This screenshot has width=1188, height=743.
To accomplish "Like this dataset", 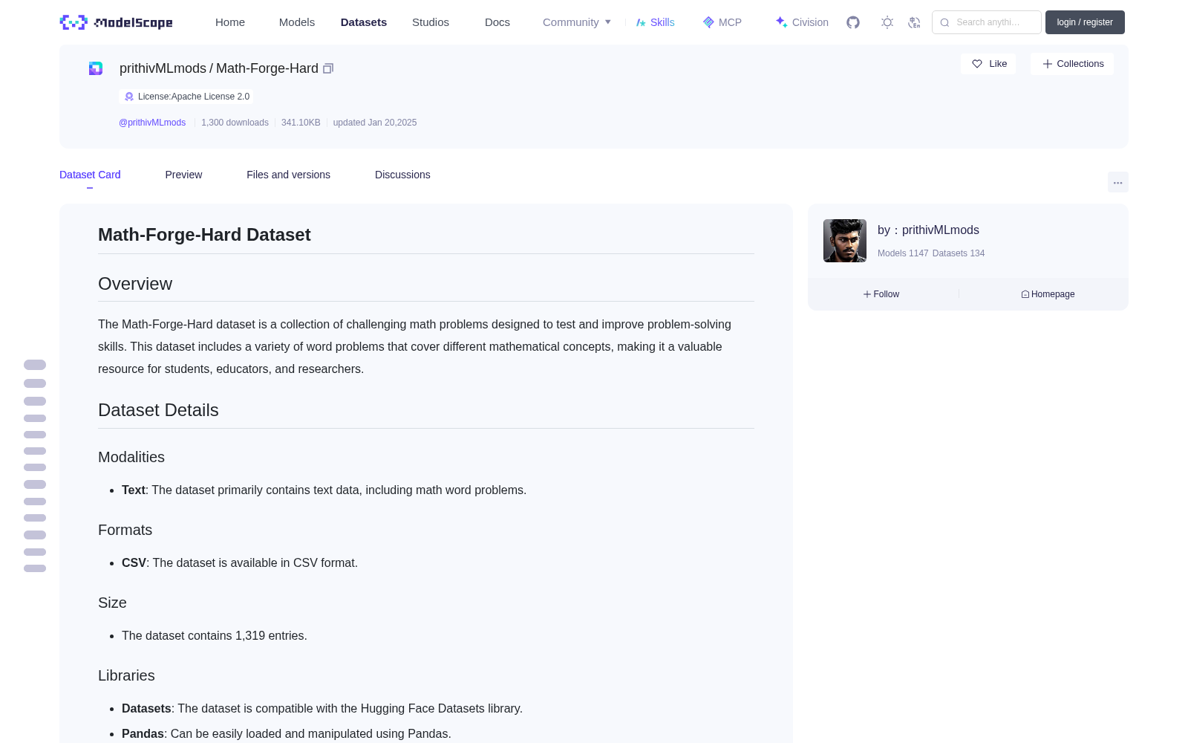I will click(x=988, y=64).
